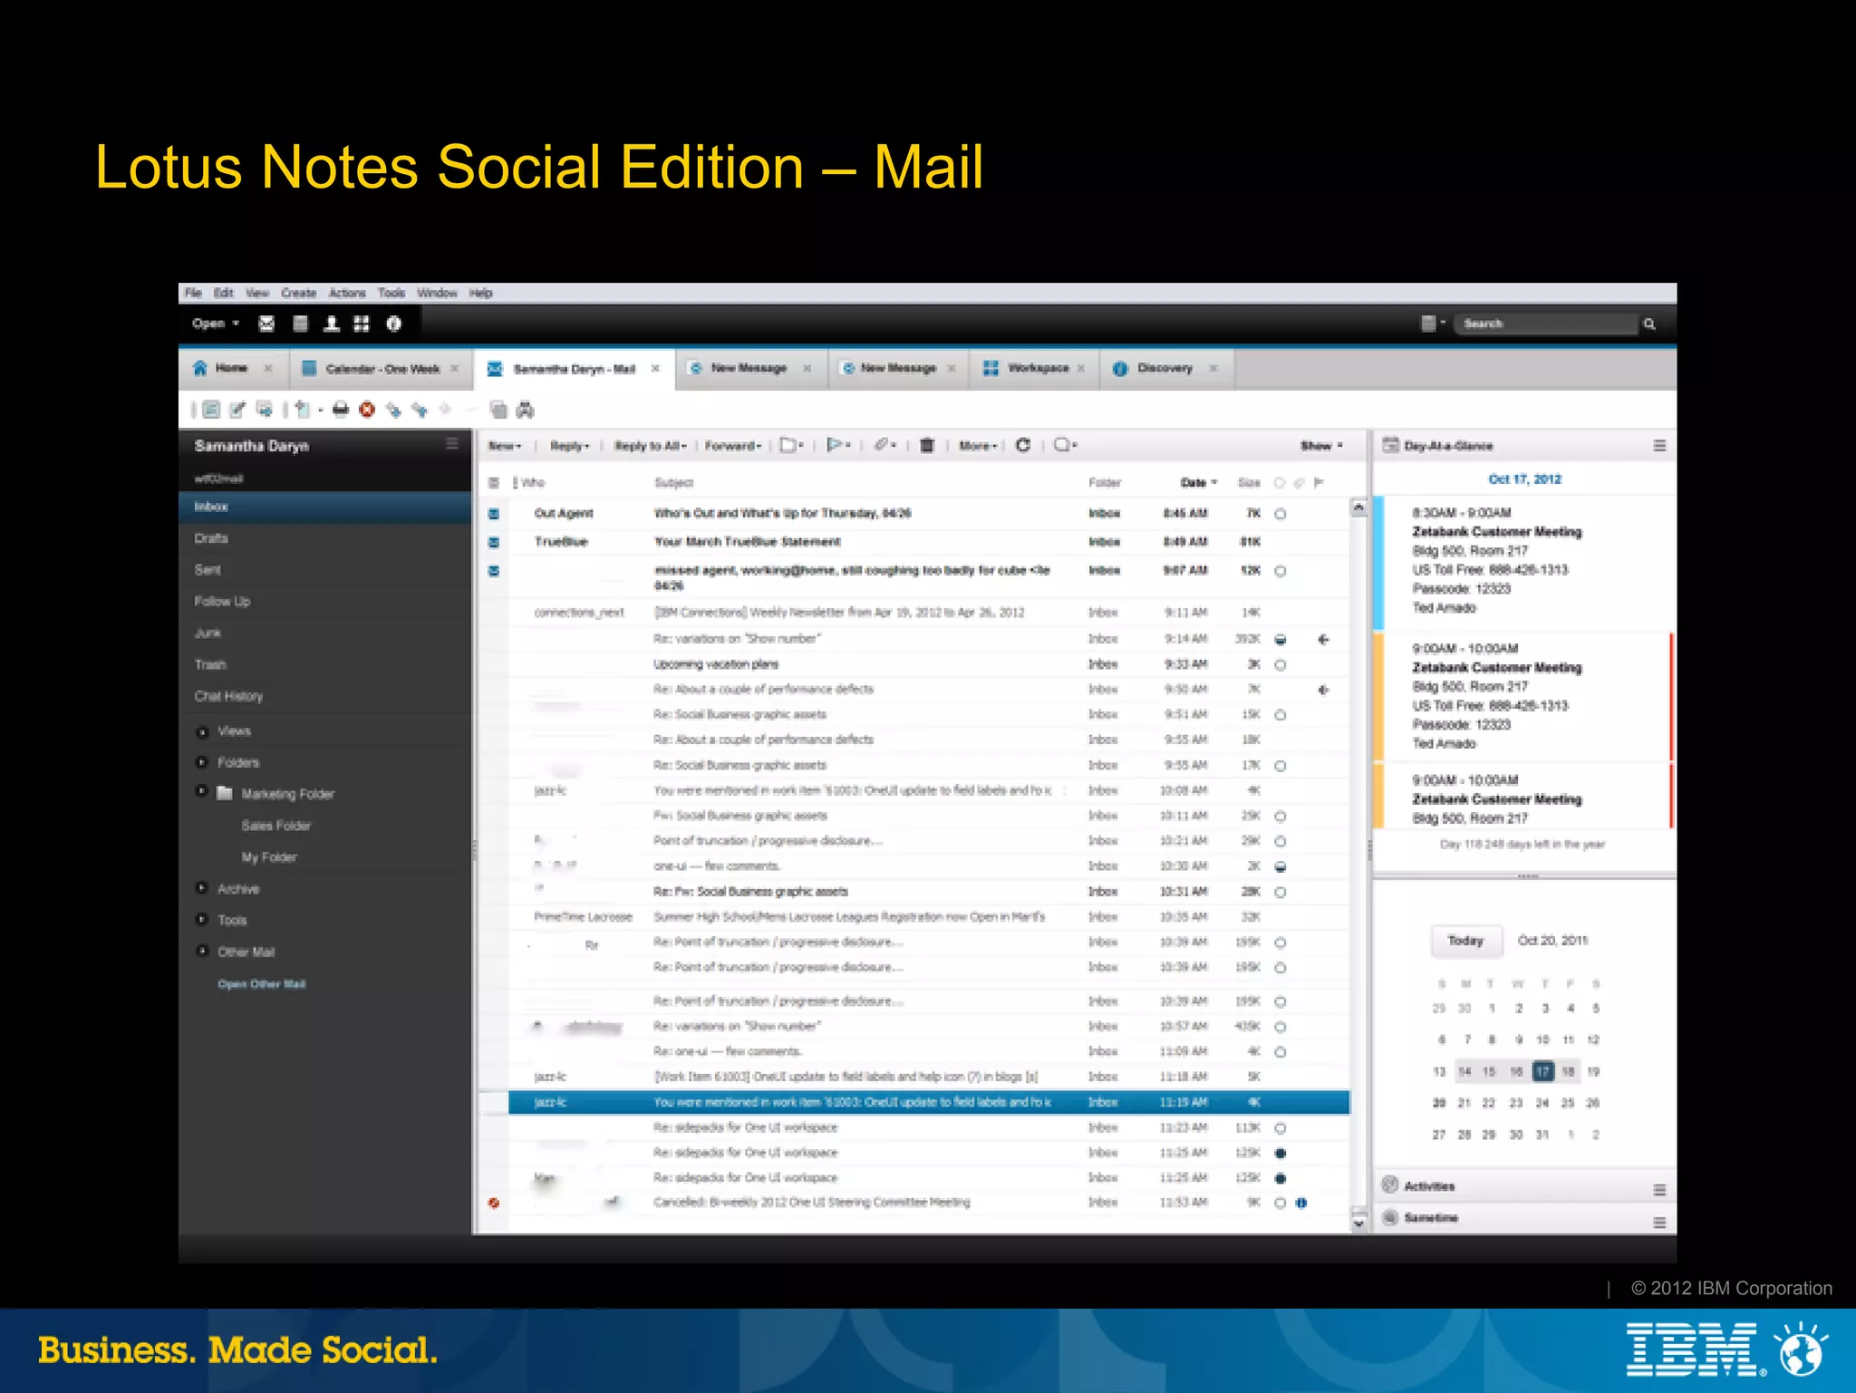
Task: Click the Day-At-a-Glance calendar icon
Action: point(1390,445)
